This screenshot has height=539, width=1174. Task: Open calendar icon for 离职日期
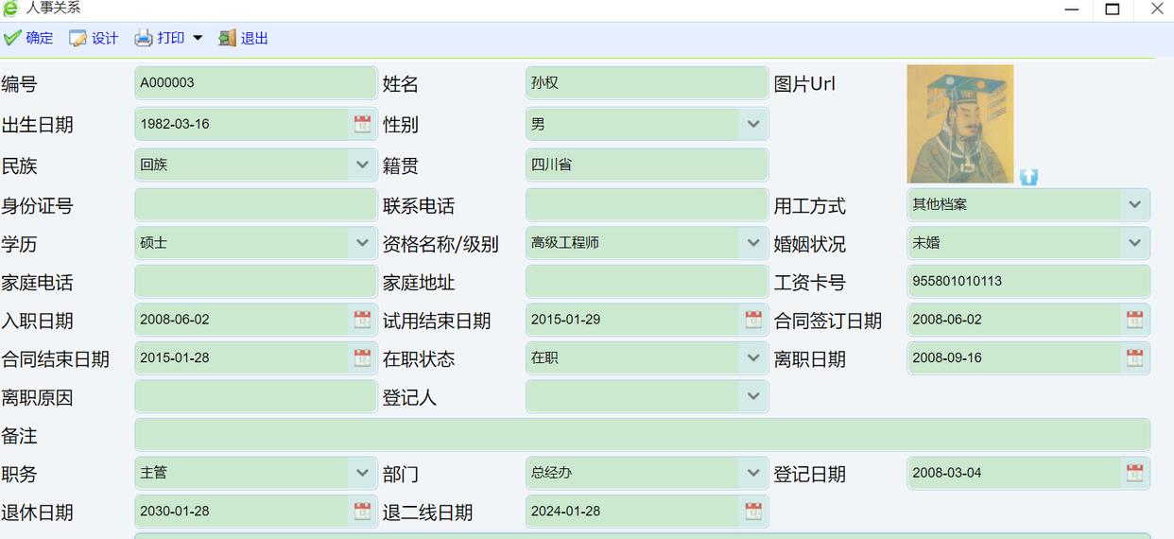point(1134,358)
